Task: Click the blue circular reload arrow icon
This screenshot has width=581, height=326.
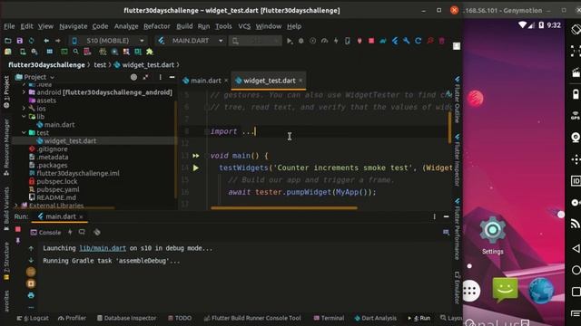Action: [x=419, y=41]
